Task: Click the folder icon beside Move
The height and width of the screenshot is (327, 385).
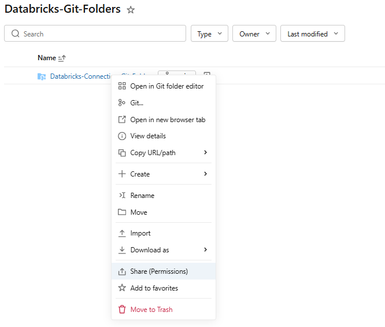Action: pos(122,212)
